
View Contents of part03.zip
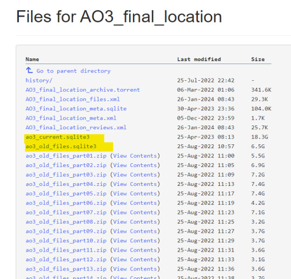pos(135,175)
